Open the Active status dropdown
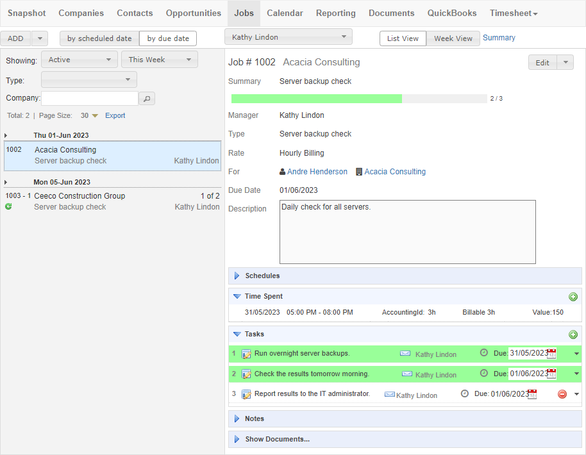The image size is (586, 455). coord(80,60)
